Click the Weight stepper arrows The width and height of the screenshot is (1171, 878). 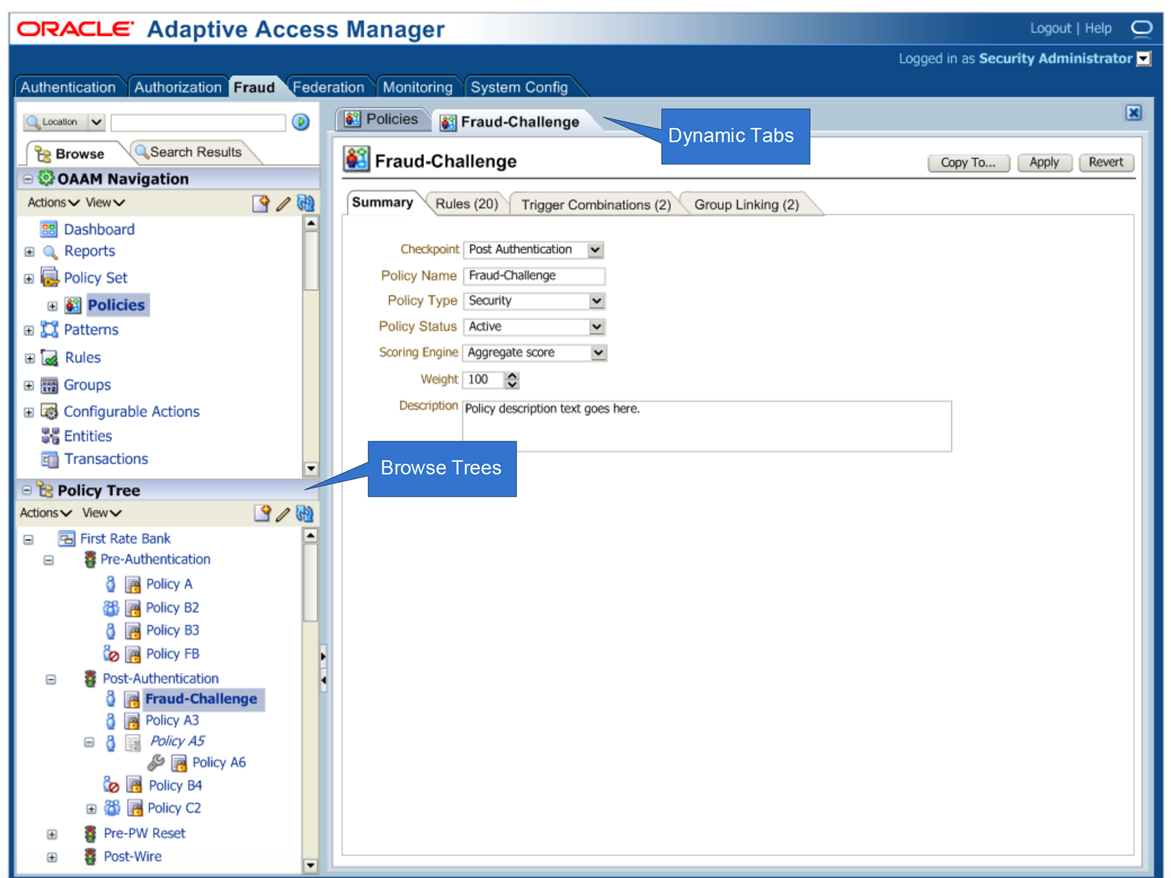(x=512, y=380)
